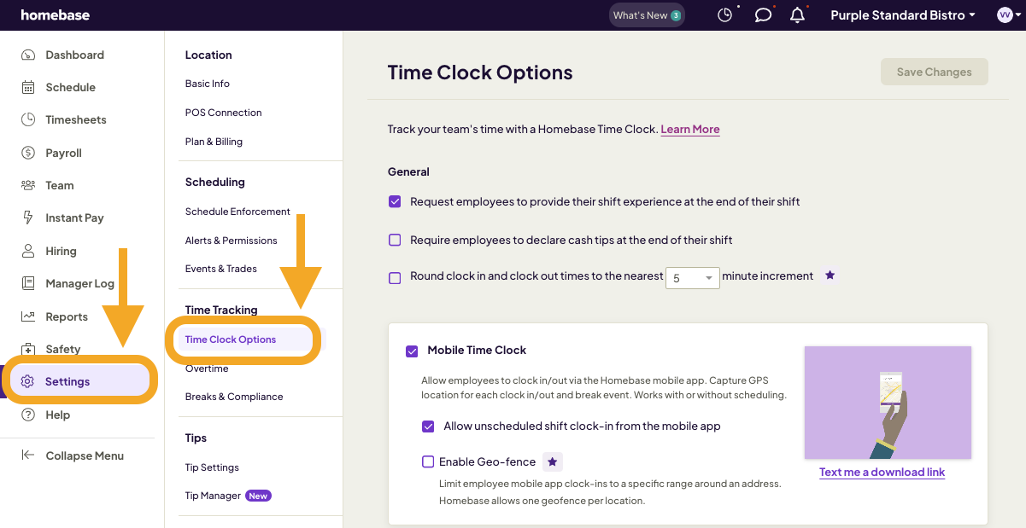Follow the Text me a download link
The width and height of the screenshot is (1026, 528).
[x=882, y=472]
